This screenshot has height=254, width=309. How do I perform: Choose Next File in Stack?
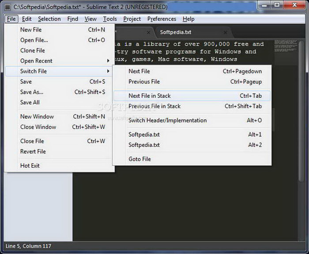[149, 96]
